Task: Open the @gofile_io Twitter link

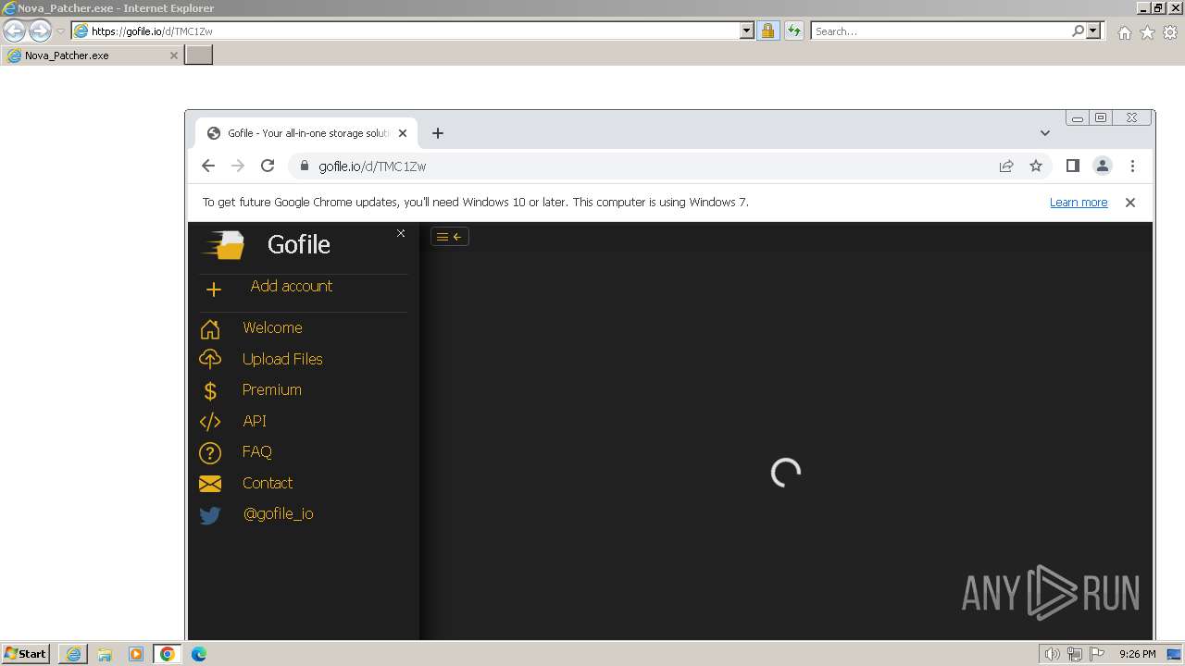Action: pos(278,513)
